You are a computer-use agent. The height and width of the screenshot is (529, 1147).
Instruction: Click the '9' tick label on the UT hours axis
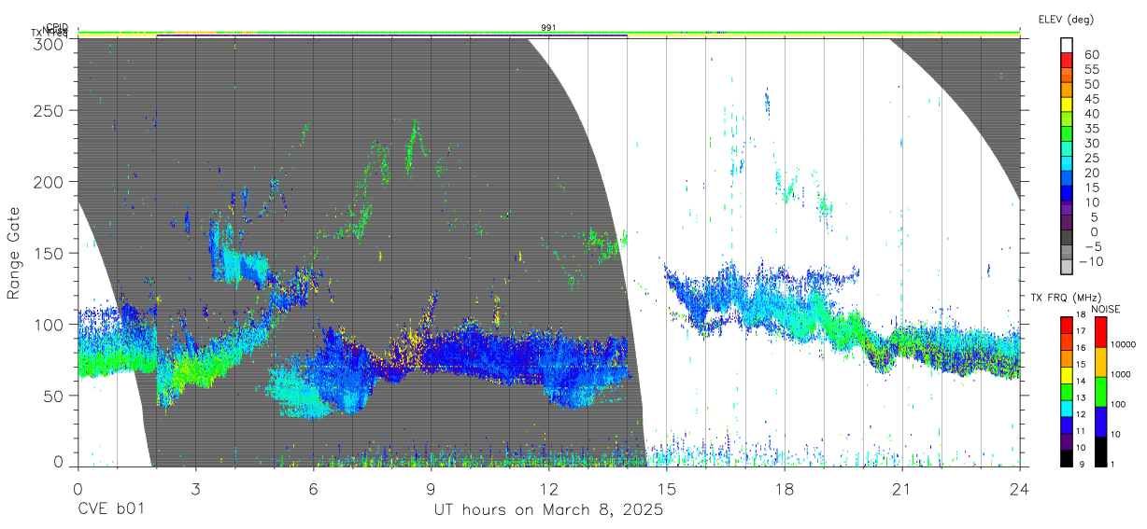pos(432,488)
